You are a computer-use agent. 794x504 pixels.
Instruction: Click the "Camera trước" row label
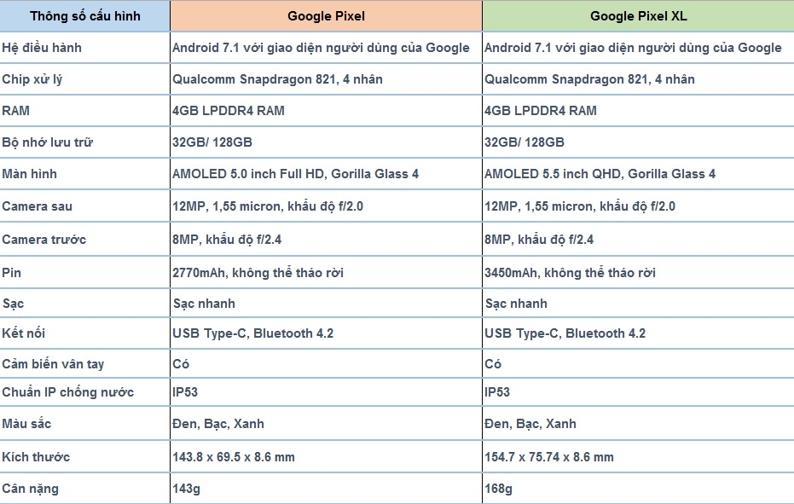pos(44,240)
